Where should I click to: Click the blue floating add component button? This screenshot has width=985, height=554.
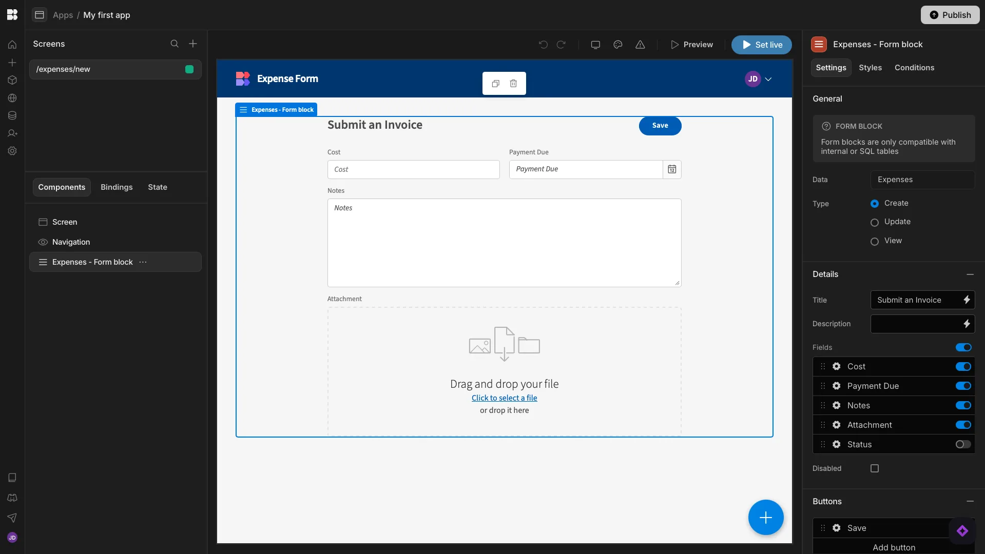(765, 518)
